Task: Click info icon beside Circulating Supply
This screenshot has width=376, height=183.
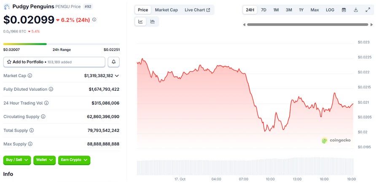Action: pyautogui.click(x=43, y=117)
